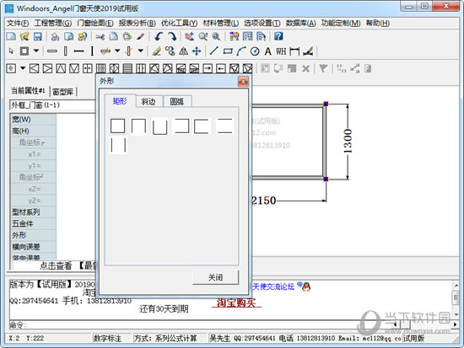Select the arc drawing tool
This screenshot has width=464, height=348.
coord(241,51)
